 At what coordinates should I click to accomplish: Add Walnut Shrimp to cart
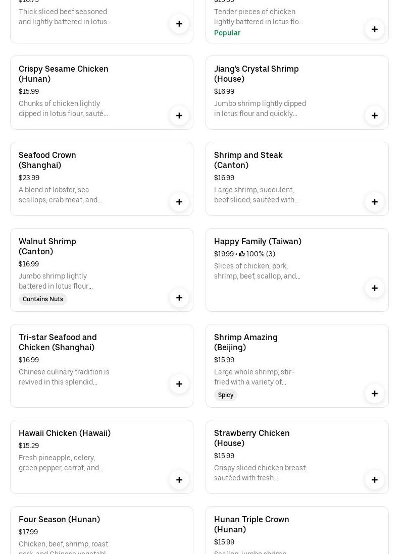[179, 298]
